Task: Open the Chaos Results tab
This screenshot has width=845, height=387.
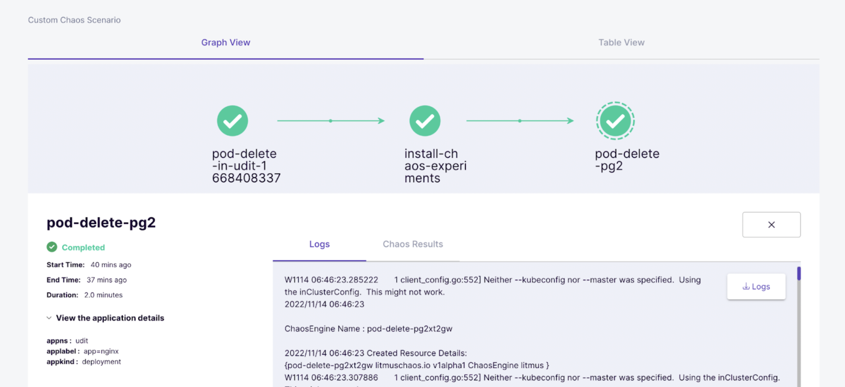Action: pyautogui.click(x=412, y=244)
